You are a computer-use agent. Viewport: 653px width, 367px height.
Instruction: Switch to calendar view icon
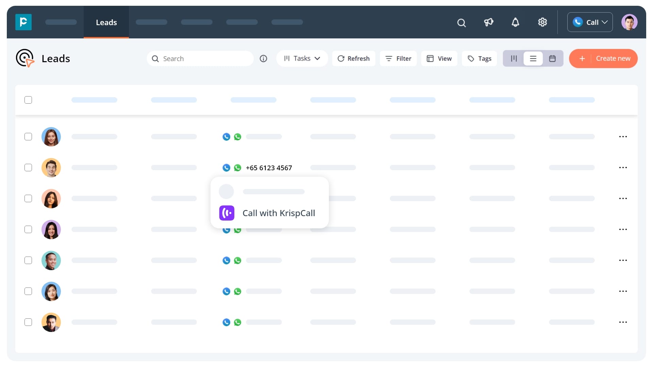point(553,58)
